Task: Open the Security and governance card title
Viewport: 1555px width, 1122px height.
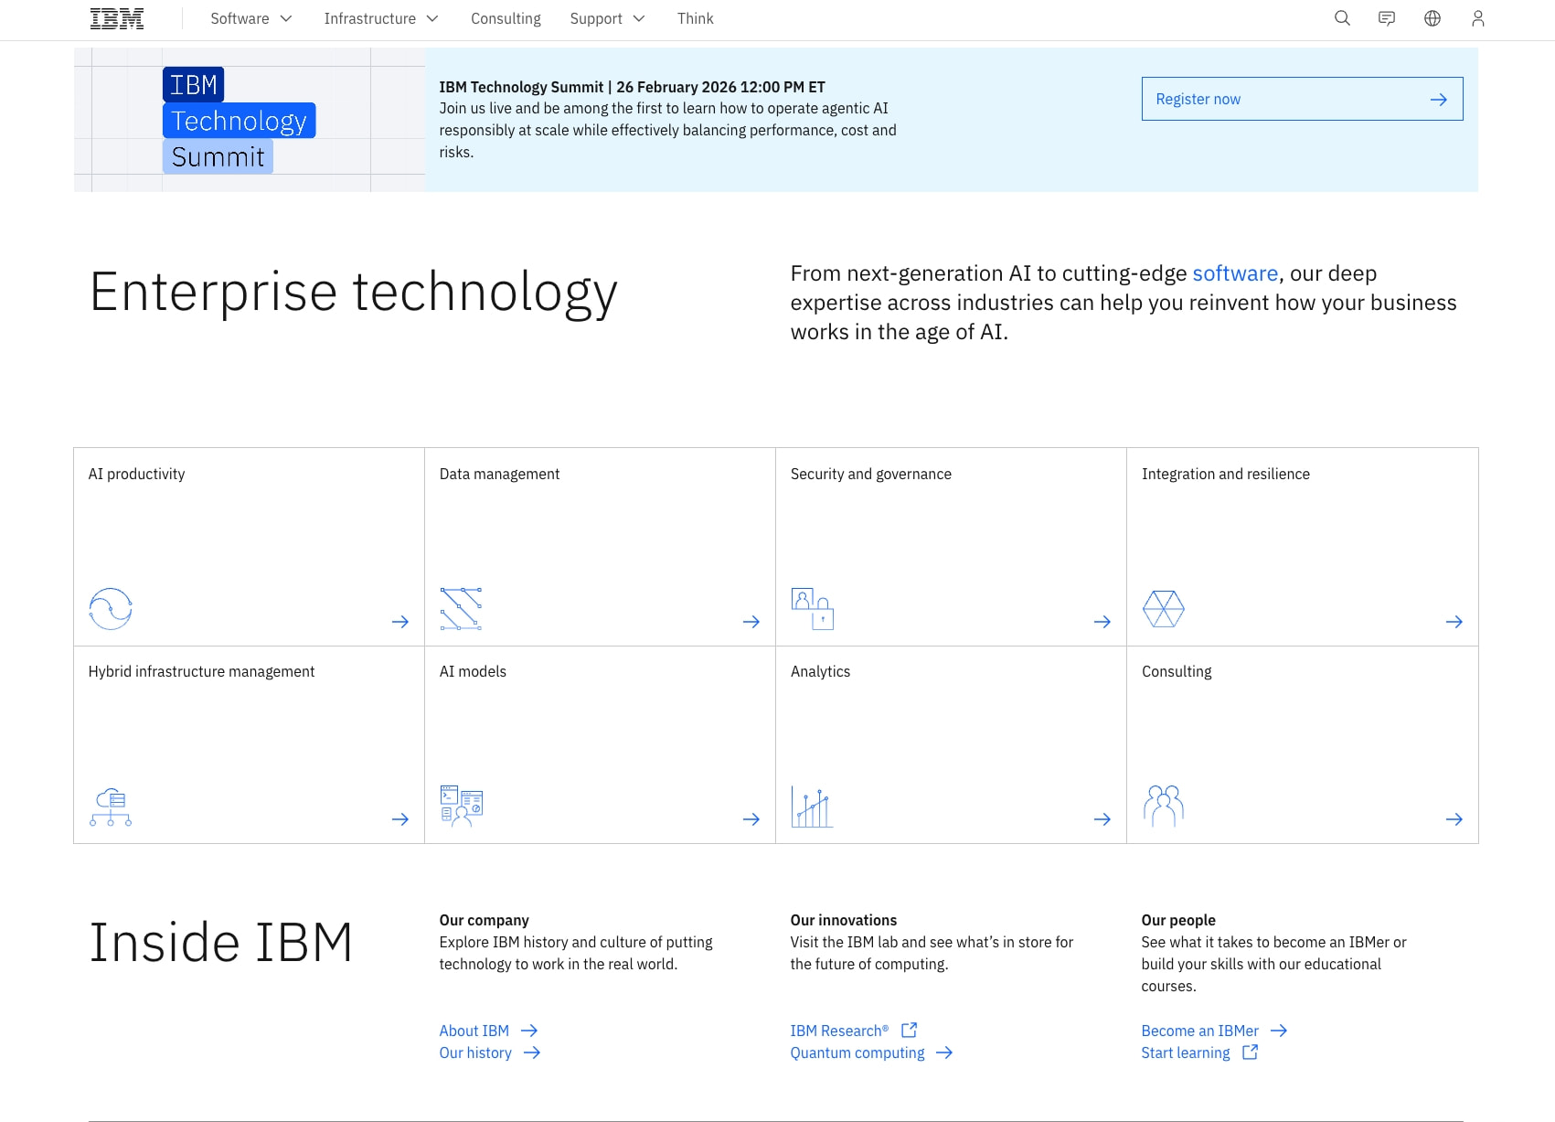Action: [x=871, y=474]
